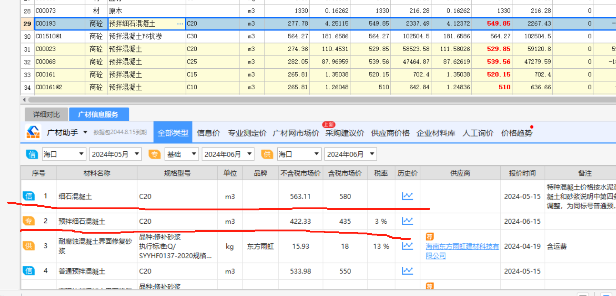Click the 供 badge in row 3

click(28, 246)
